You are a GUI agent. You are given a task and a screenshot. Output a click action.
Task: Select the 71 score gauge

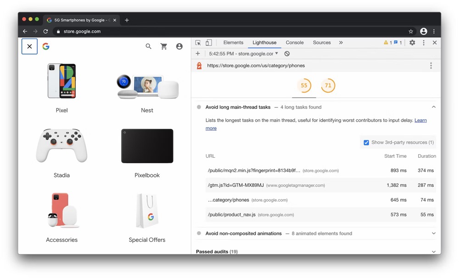[x=328, y=85]
